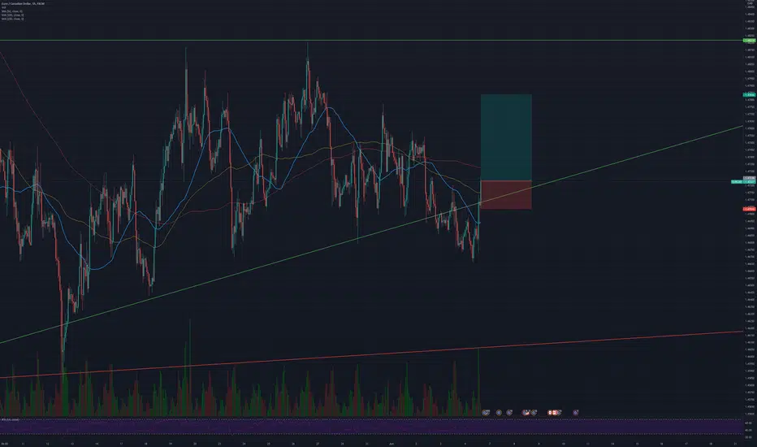The height and width of the screenshot is (447, 757).
Task: Click the Jun label on the time axis
Action: click(x=391, y=443)
